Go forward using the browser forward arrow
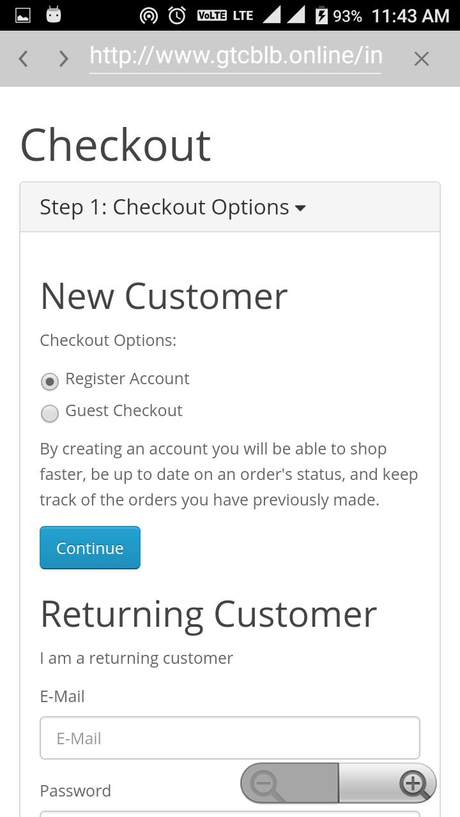460x817 pixels. click(x=63, y=59)
